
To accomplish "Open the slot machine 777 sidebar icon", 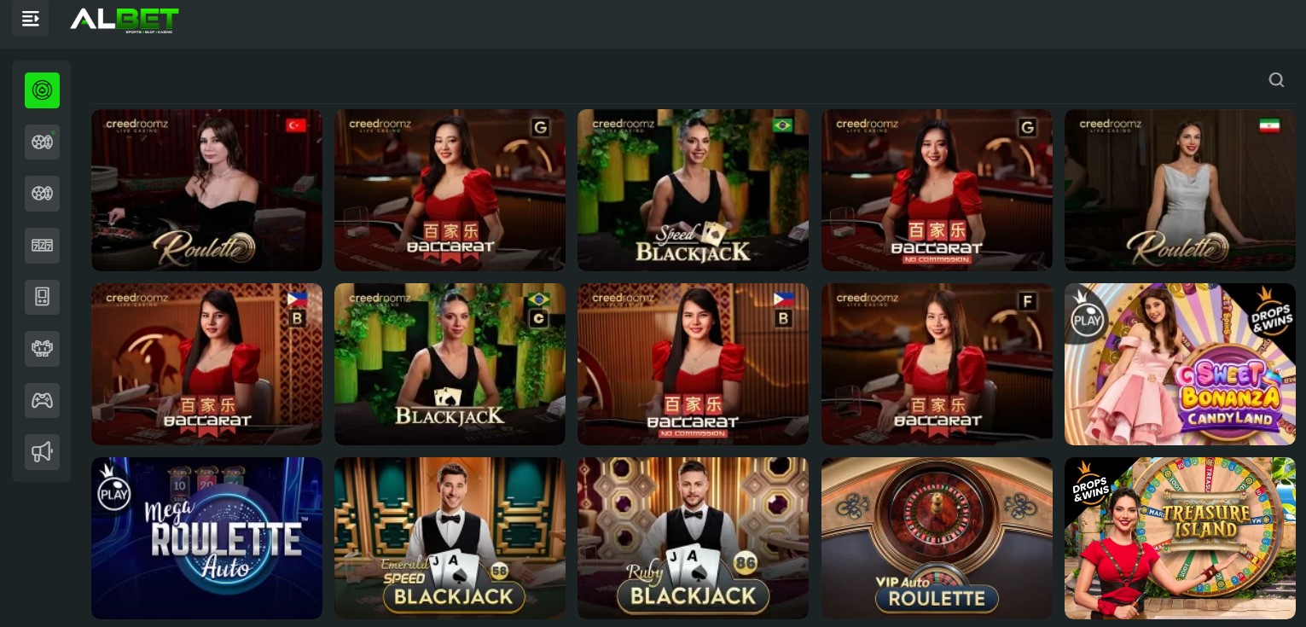I will click(42, 246).
